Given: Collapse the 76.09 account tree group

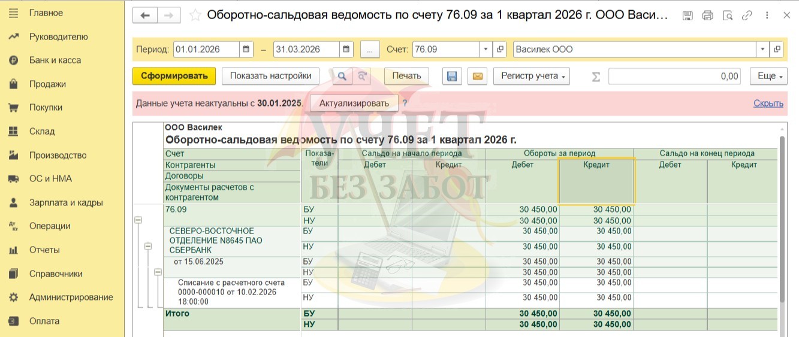Looking at the screenshot, I should pyautogui.click(x=138, y=220).
